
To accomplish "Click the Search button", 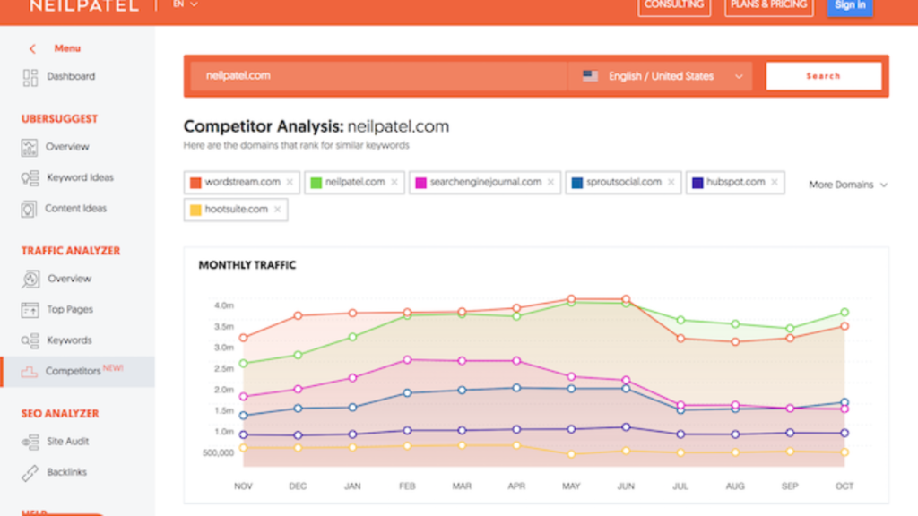I will tap(823, 76).
